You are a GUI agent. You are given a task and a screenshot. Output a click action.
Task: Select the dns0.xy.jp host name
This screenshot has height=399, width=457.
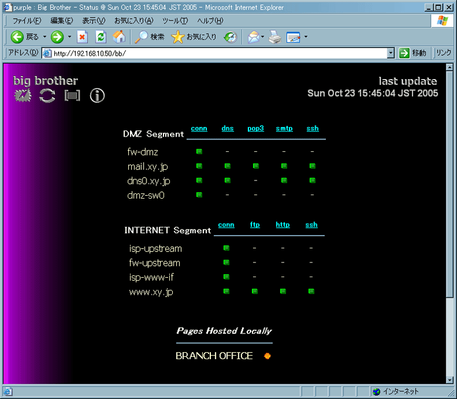(x=149, y=181)
